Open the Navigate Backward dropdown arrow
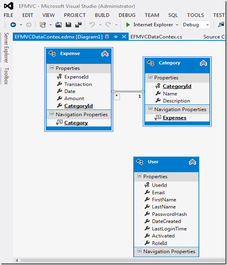 21,25
